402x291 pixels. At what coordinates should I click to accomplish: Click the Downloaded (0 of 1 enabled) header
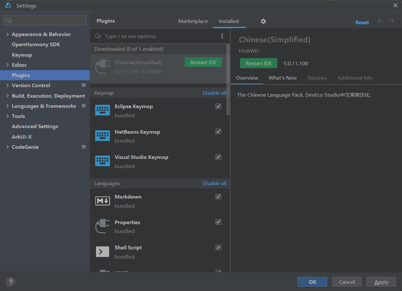(x=129, y=49)
